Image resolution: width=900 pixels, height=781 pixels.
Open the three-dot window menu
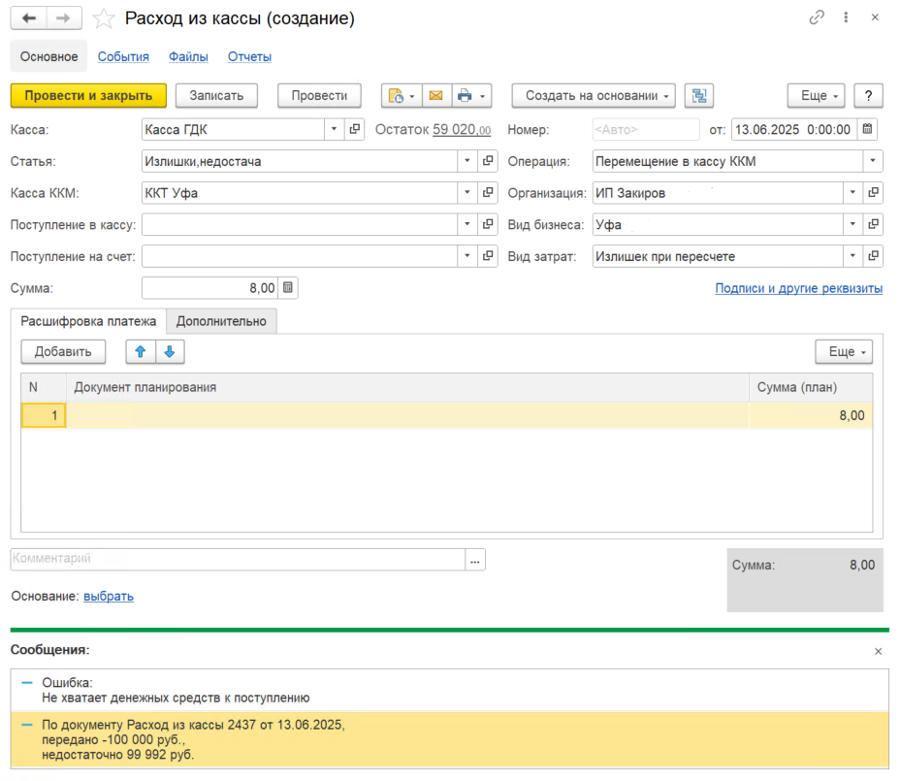(x=846, y=17)
